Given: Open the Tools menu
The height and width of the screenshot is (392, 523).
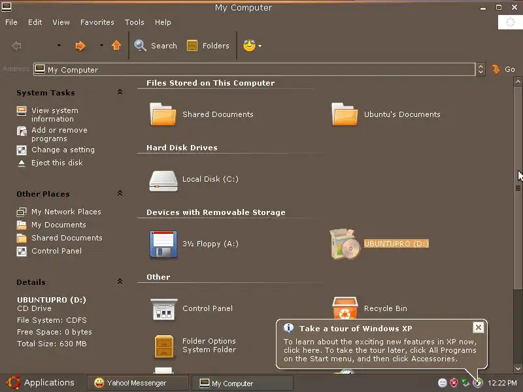Looking at the screenshot, I should (x=135, y=22).
